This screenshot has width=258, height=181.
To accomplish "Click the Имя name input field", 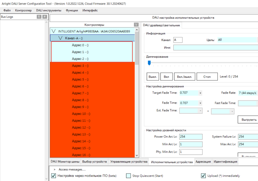I will (215, 47).
